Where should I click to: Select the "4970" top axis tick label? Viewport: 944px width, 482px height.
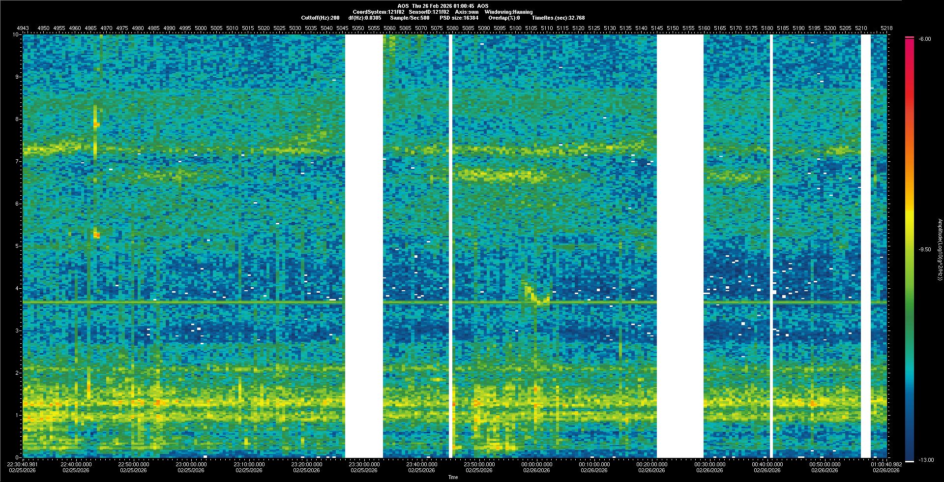[x=106, y=29]
